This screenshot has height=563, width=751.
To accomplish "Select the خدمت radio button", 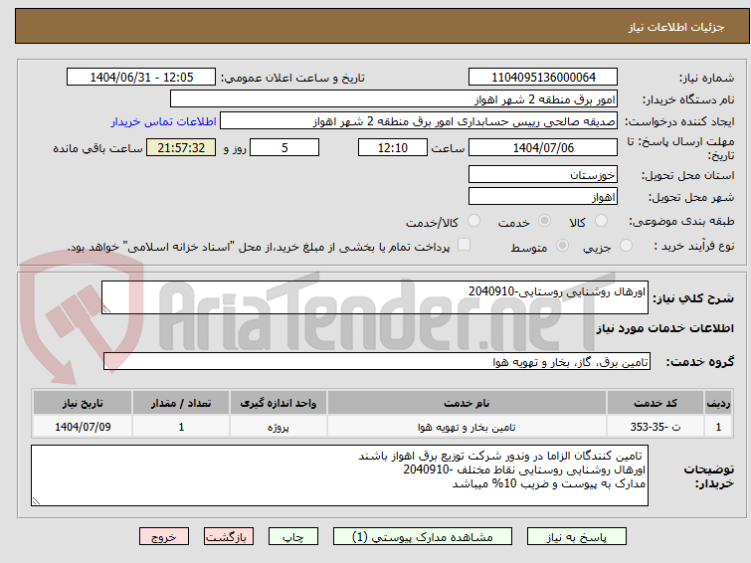I will tap(544, 221).
